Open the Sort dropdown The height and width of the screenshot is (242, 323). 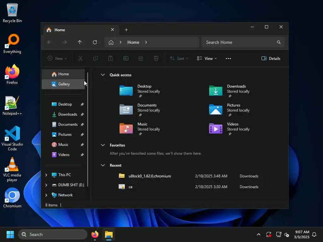pos(179,58)
